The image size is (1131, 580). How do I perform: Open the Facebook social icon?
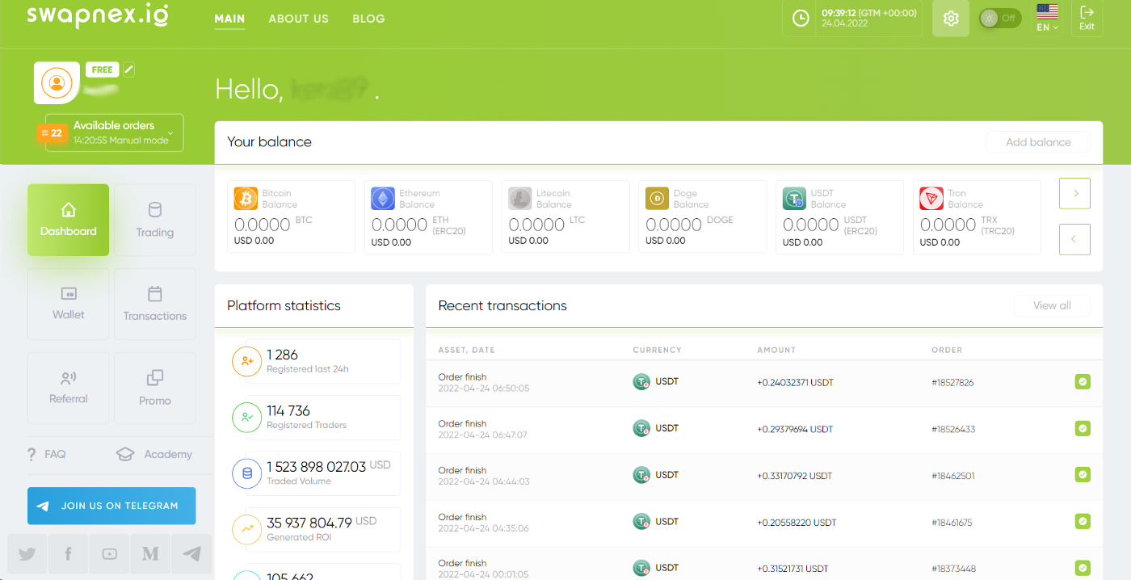point(68,553)
